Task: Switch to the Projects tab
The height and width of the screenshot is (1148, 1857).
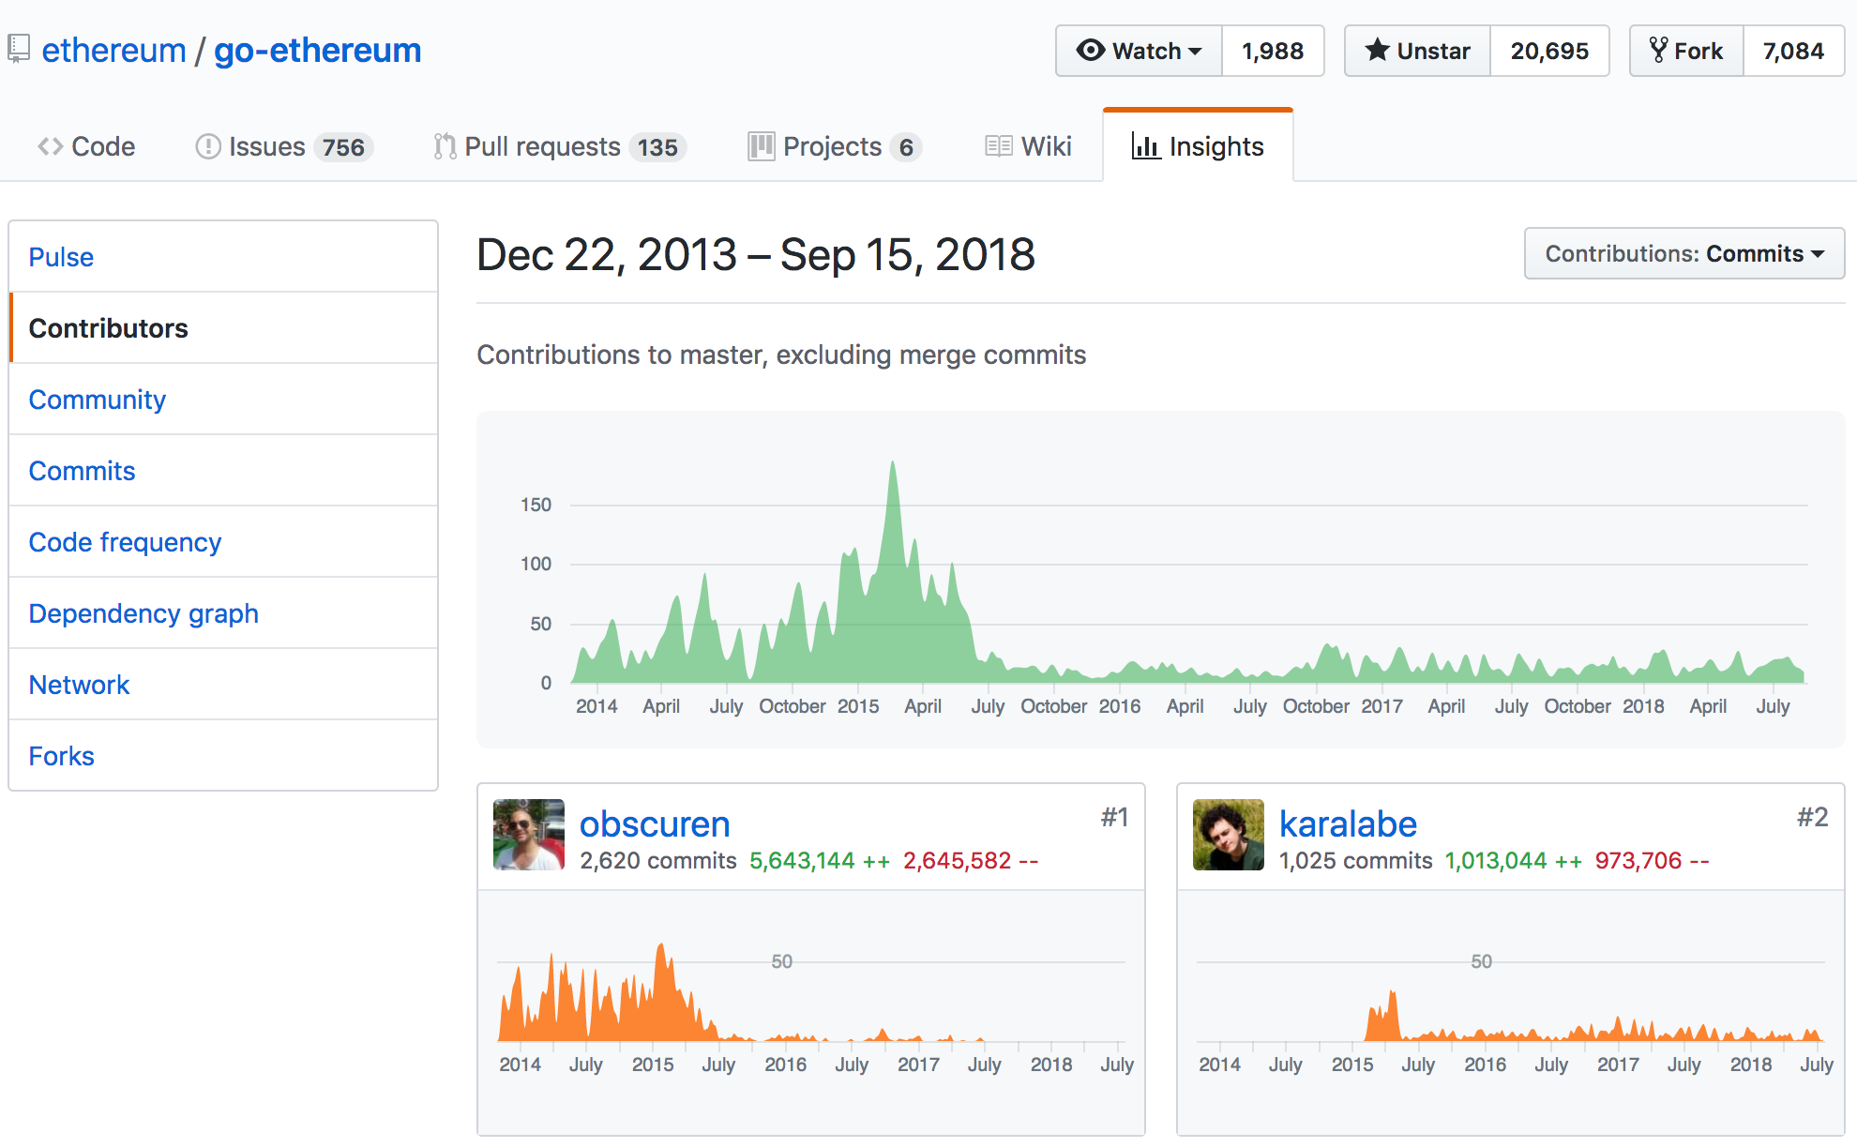Action: [835, 146]
